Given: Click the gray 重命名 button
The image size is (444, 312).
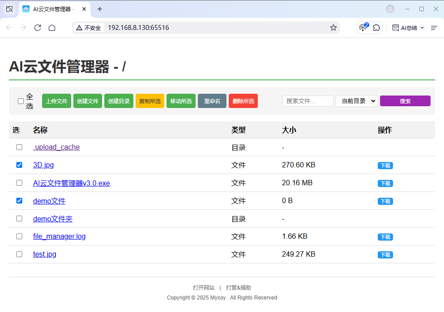Looking at the screenshot, I should pyautogui.click(x=212, y=101).
